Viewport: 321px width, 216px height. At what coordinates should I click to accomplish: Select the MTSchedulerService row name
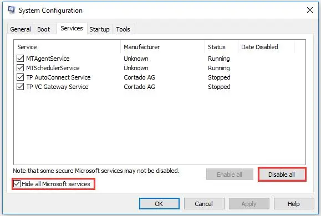(x=53, y=68)
